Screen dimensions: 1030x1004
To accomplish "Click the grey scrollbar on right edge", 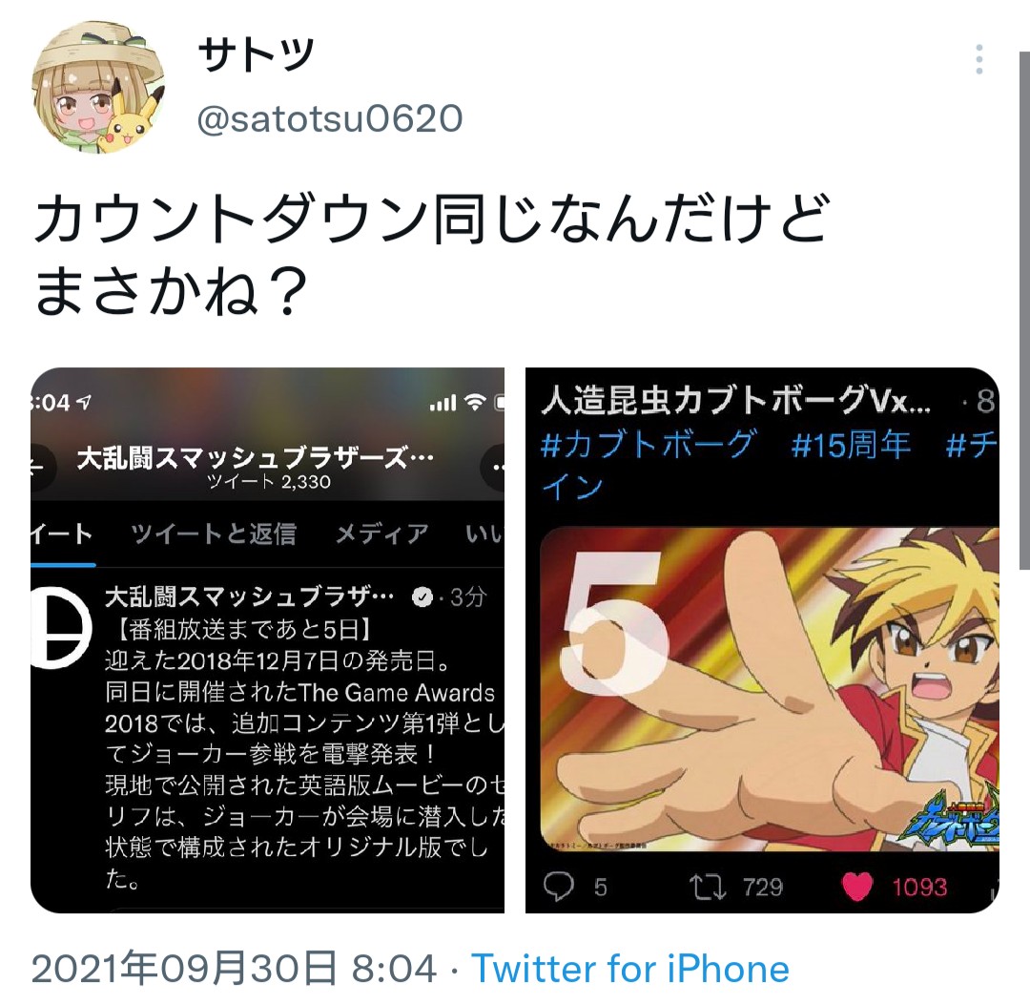I will (1024, 309).
